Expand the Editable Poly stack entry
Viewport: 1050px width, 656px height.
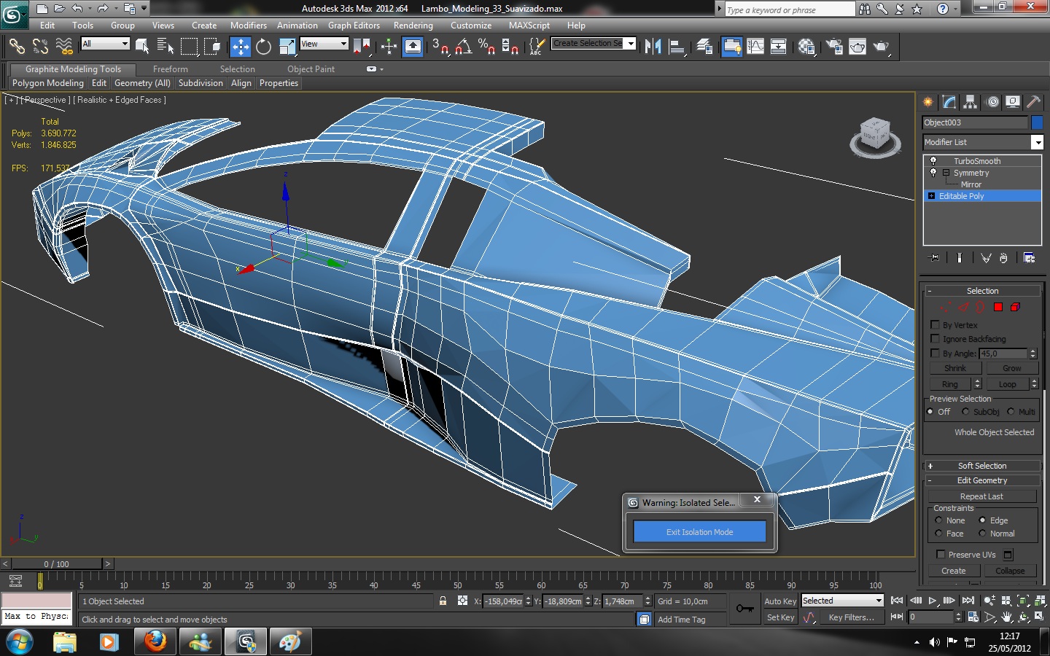[x=931, y=196]
